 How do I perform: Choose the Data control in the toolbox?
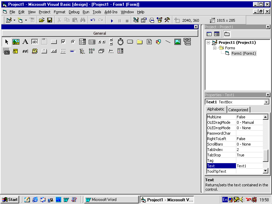click(187, 42)
